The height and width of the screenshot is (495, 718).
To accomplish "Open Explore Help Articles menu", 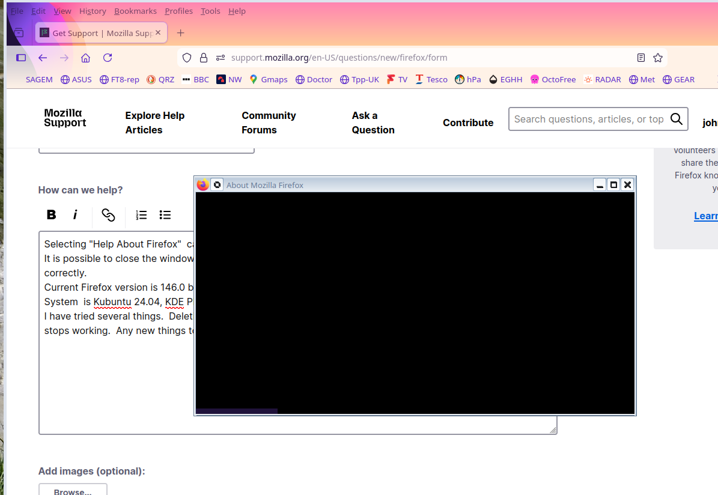I will click(x=155, y=123).
